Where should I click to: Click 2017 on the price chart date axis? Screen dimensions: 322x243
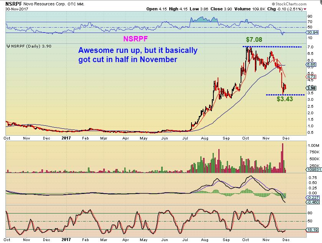tap(66, 138)
